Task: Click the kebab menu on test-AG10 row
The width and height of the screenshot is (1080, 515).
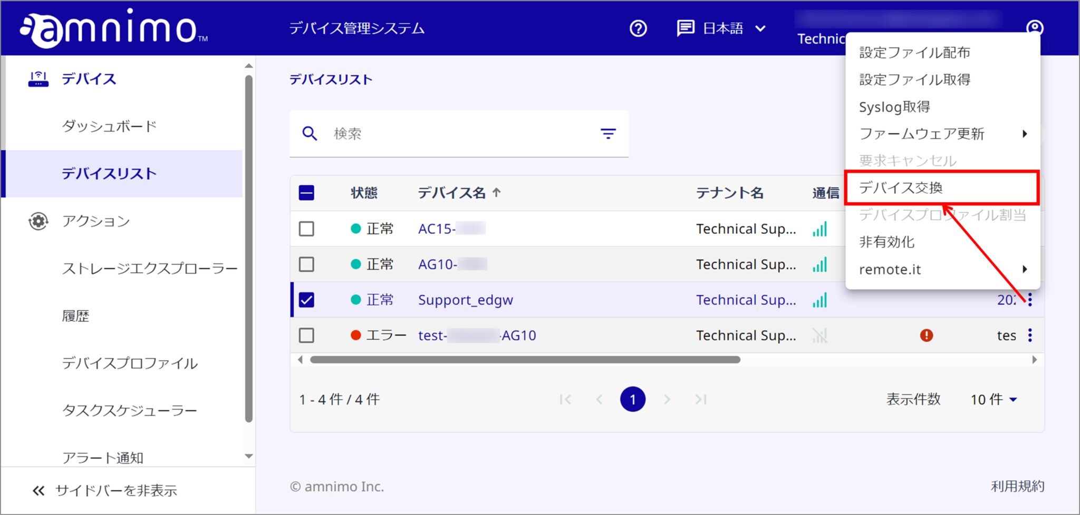Action: (x=1029, y=335)
